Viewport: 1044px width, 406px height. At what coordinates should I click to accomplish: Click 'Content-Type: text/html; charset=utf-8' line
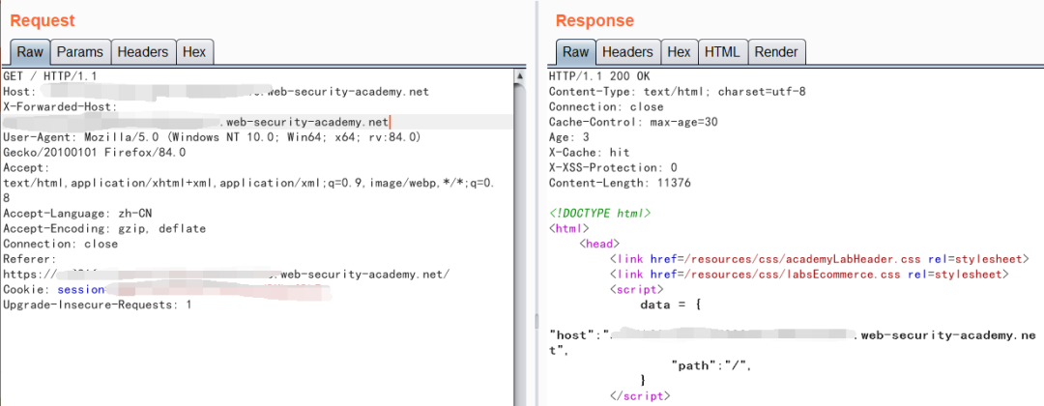(677, 91)
